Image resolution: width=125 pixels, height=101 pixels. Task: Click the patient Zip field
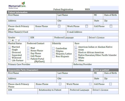[x=111, y=23]
